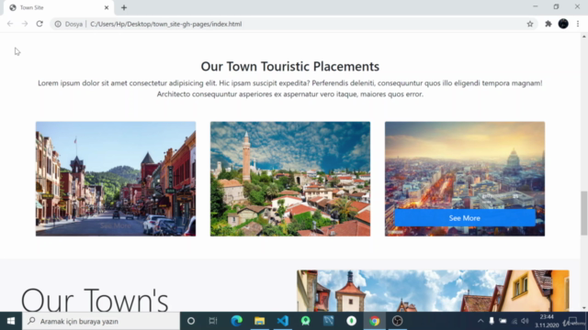Minimize the Chrome window
This screenshot has height=330, width=588.
tap(536, 6)
